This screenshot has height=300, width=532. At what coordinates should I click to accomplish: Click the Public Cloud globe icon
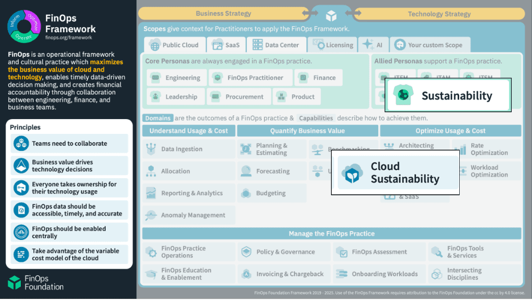click(x=155, y=45)
